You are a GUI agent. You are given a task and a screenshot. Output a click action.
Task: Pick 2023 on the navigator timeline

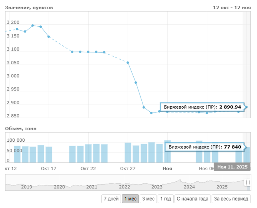pos(157,187)
